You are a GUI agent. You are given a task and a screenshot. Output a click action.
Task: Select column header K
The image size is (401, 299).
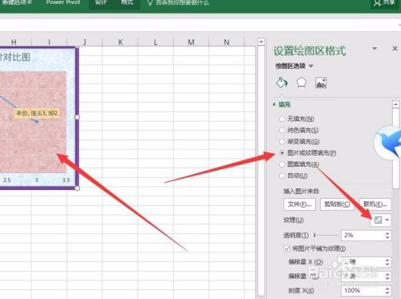tap(120, 42)
